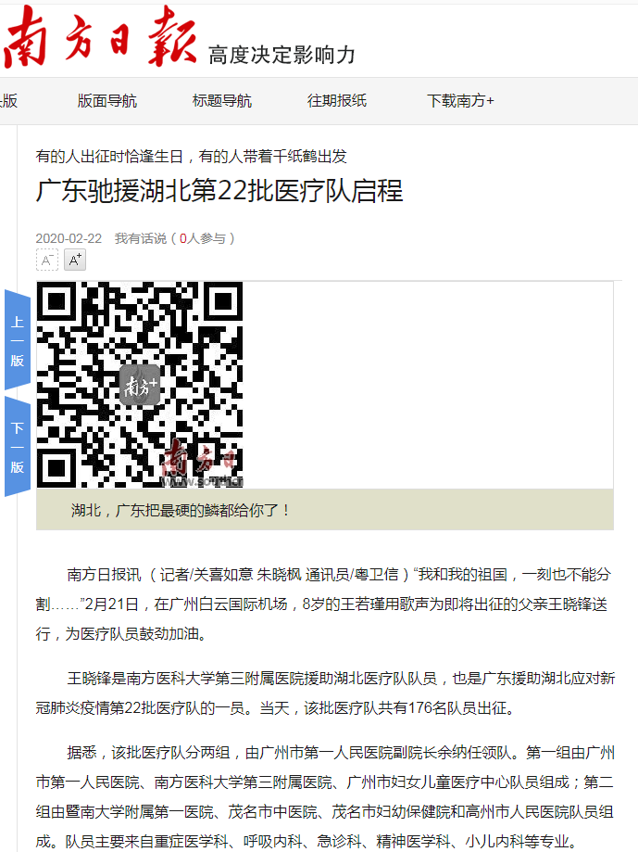Select 往期报纸 in navigation bar
This screenshot has width=638, height=852.
337,101
